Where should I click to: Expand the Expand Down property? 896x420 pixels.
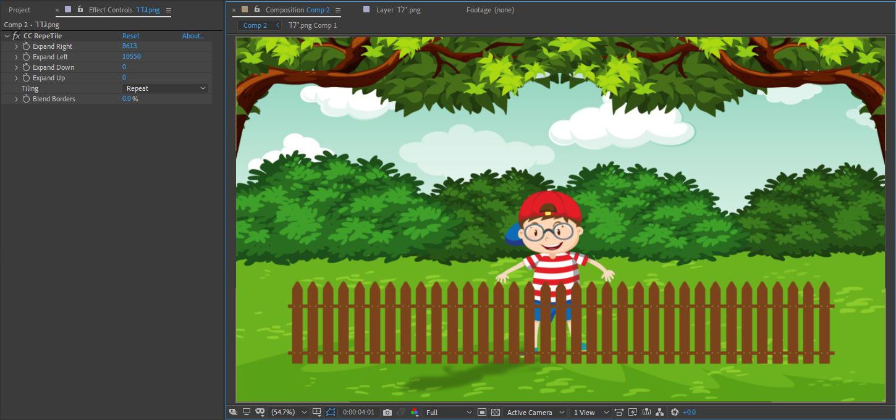point(17,67)
